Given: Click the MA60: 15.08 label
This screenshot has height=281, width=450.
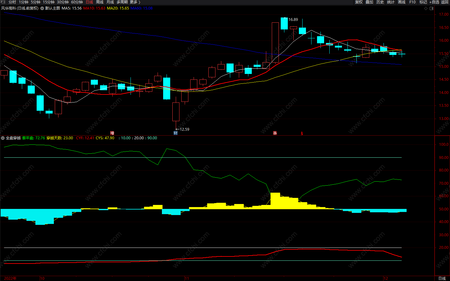Looking at the screenshot, I should pyautogui.click(x=142, y=8).
